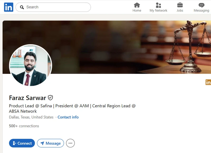Screen dimensions: 211x153
Task: Click the name Faraz Sarwar heading
Action: tap(27, 98)
